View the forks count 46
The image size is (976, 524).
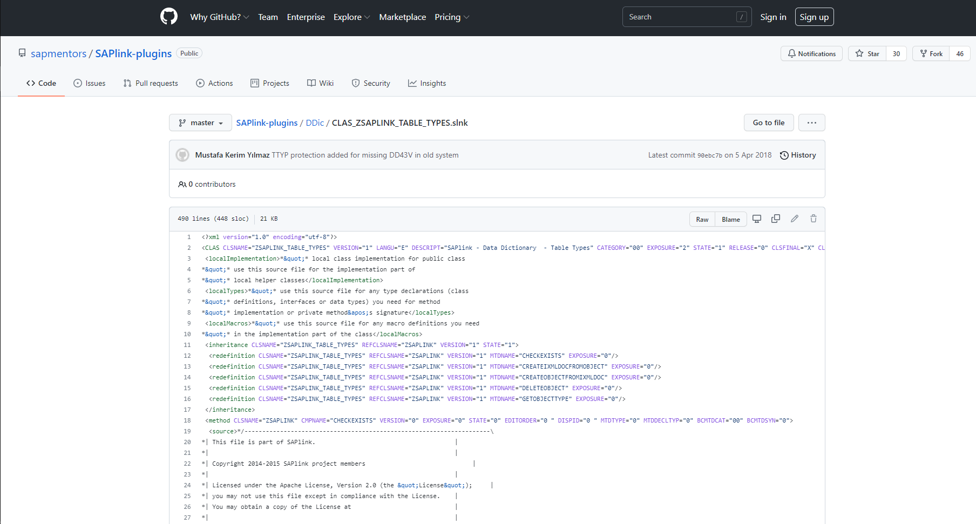point(960,53)
